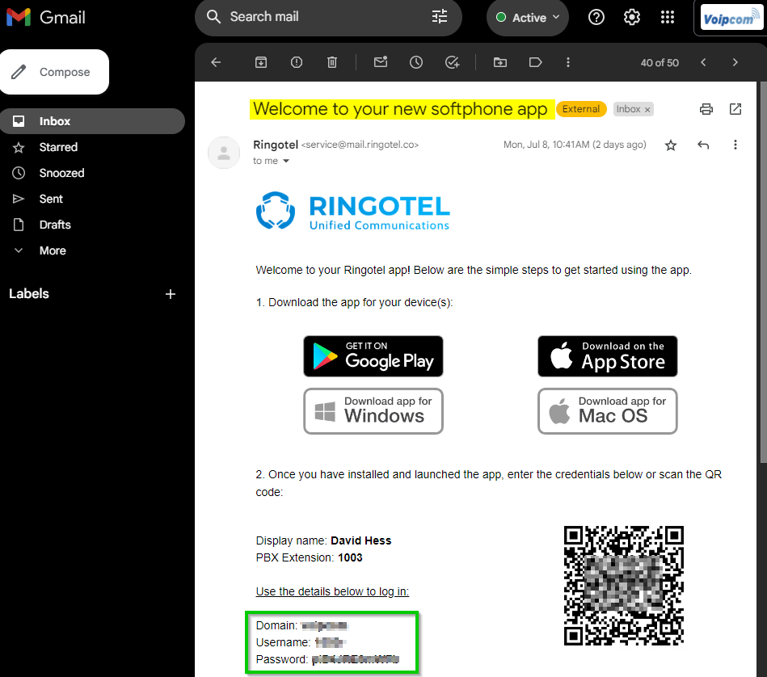Go back to inbox with arrow
Image resolution: width=767 pixels, height=677 pixels.
[x=216, y=62]
